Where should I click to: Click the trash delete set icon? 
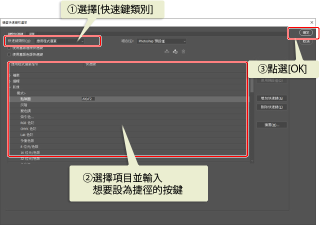(183, 51)
